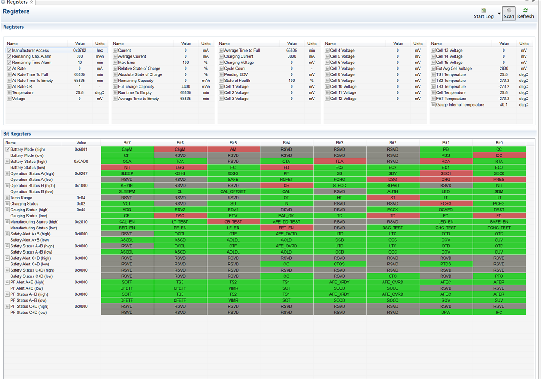Click lock icon beside At Rate Time To Full
The image size is (541, 379).
pos(9,75)
